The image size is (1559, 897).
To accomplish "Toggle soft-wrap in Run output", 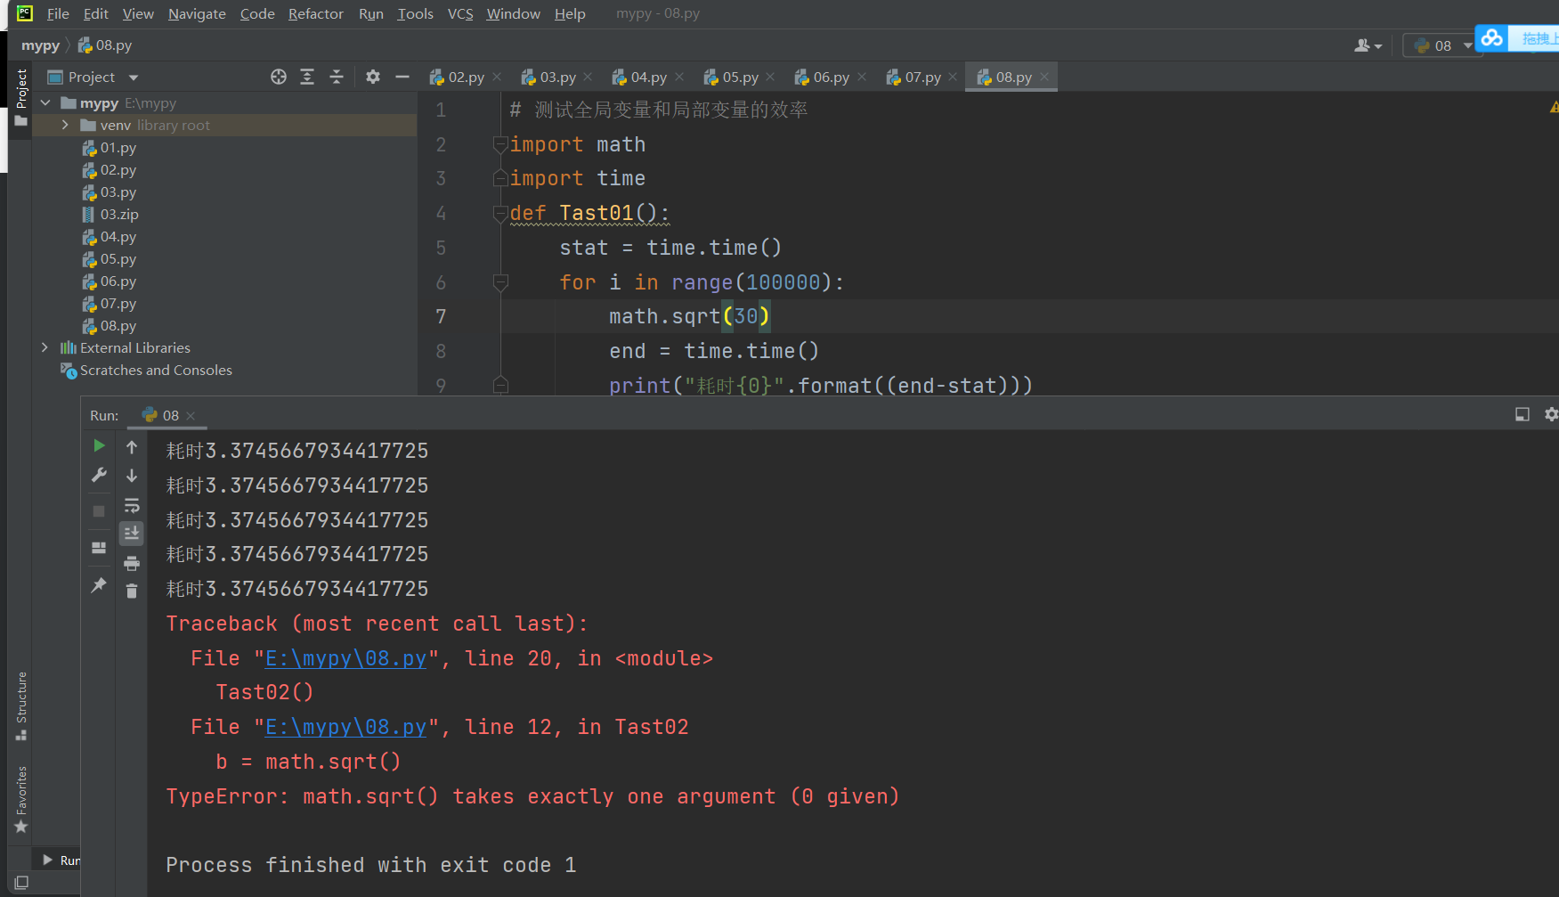I will 132,505.
